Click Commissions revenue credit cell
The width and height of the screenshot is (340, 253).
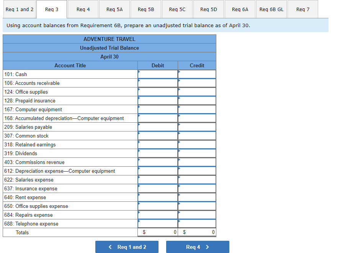pyautogui.click(x=197, y=162)
